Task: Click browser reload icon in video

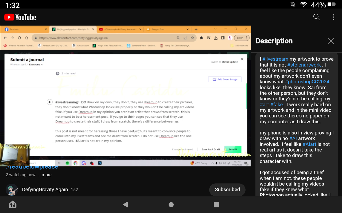Action: [20, 38]
